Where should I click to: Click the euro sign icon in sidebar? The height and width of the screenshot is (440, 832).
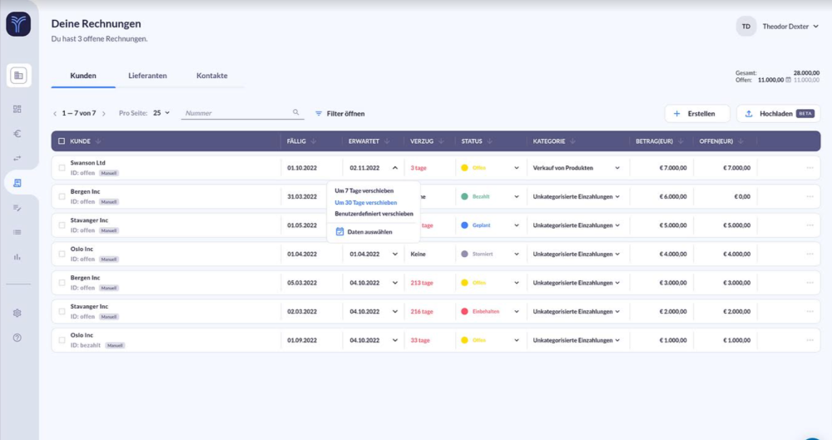[17, 133]
